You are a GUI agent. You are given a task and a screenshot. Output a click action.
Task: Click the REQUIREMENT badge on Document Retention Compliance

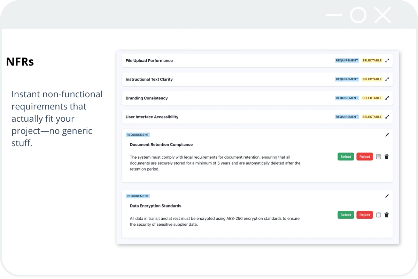(138, 135)
